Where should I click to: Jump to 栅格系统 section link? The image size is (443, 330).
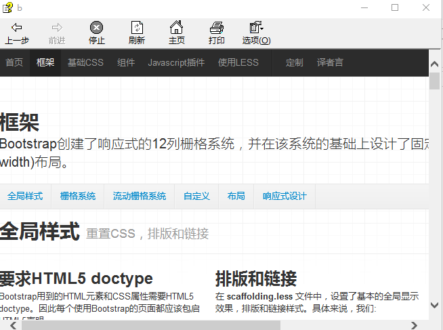pyautogui.click(x=78, y=197)
